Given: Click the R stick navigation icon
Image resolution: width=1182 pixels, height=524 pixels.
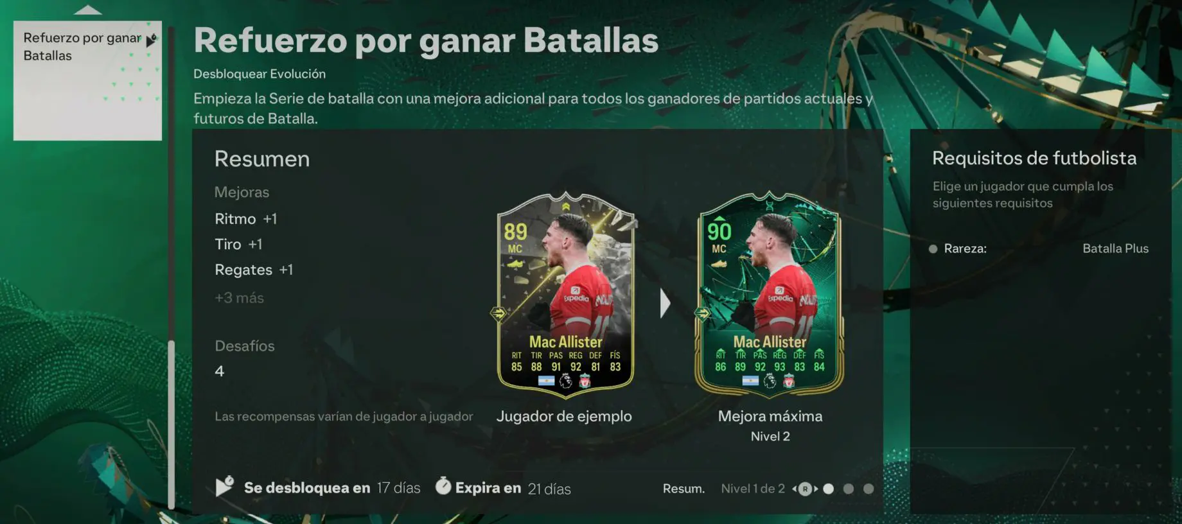Looking at the screenshot, I should pos(805,489).
